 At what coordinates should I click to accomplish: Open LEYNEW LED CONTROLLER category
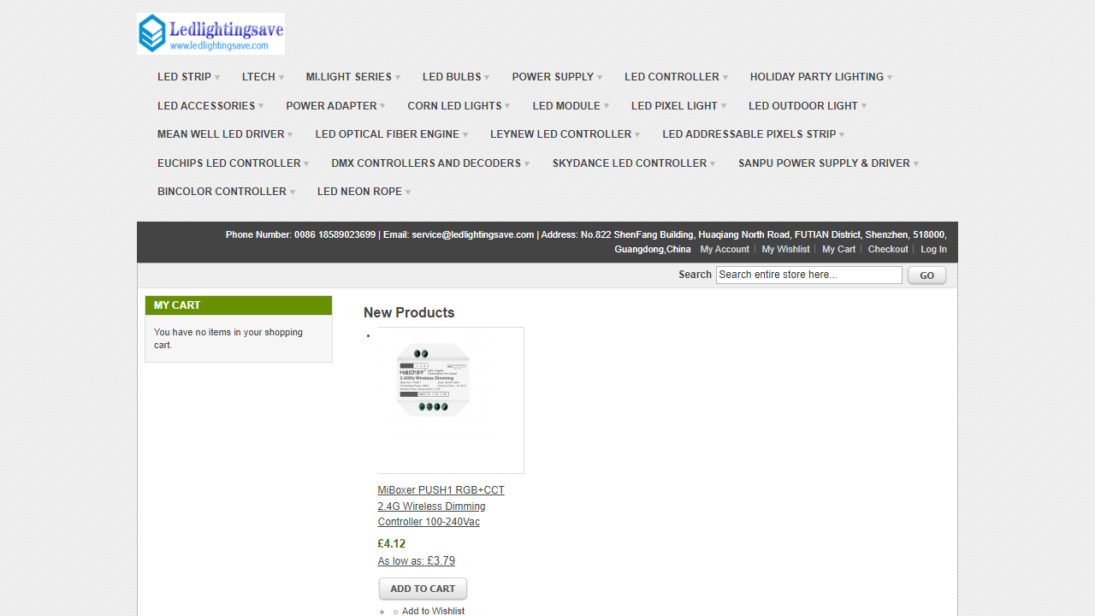[565, 134]
